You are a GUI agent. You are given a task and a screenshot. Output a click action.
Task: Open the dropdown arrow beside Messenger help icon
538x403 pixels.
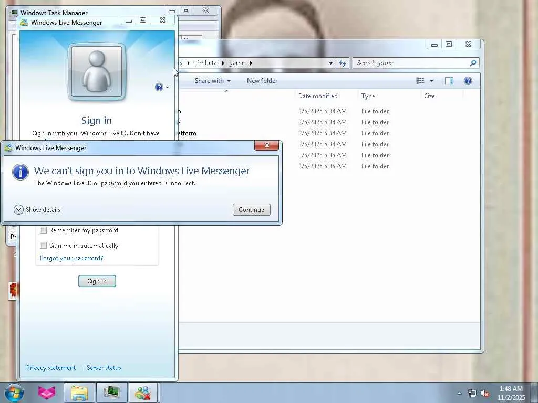pos(167,88)
